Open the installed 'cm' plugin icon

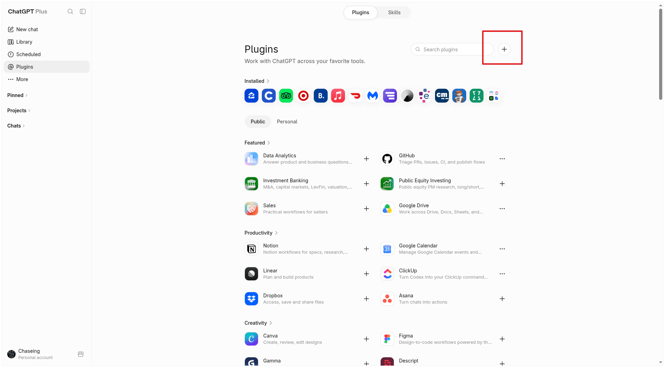[442, 96]
